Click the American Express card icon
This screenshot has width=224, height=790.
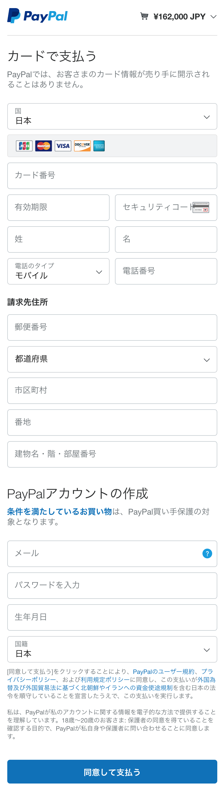coord(99,146)
